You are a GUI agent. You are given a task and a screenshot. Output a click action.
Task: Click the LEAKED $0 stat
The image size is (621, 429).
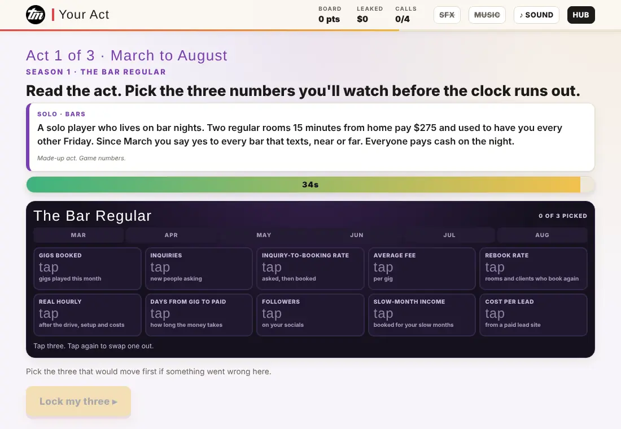click(x=370, y=15)
